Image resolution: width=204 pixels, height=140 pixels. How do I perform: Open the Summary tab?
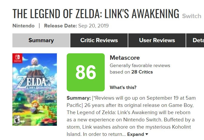point(41,40)
